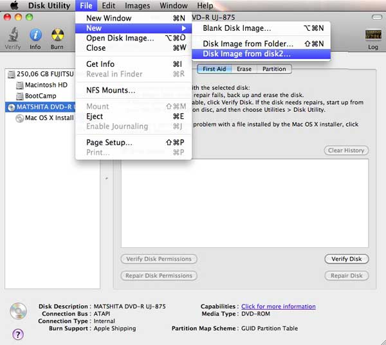Viewport: 386px width, 345px height.
Task: Select Disk Image from Folder item
Action: click(x=261, y=44)
